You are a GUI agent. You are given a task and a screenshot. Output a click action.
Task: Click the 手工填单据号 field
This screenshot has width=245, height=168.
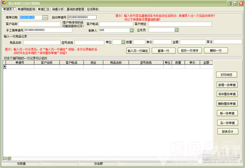click(x=48, y=30)
